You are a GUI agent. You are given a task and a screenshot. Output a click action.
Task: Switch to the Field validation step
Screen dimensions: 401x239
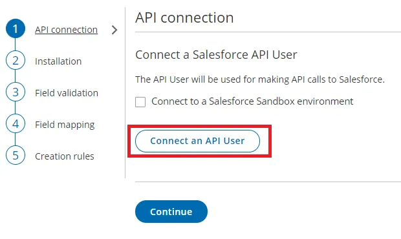(x=67, y=93)
